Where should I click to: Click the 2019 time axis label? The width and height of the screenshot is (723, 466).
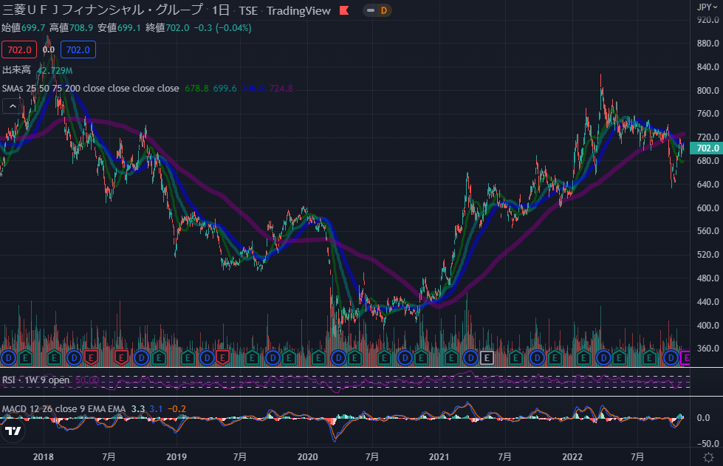click(x=177, y=457)
